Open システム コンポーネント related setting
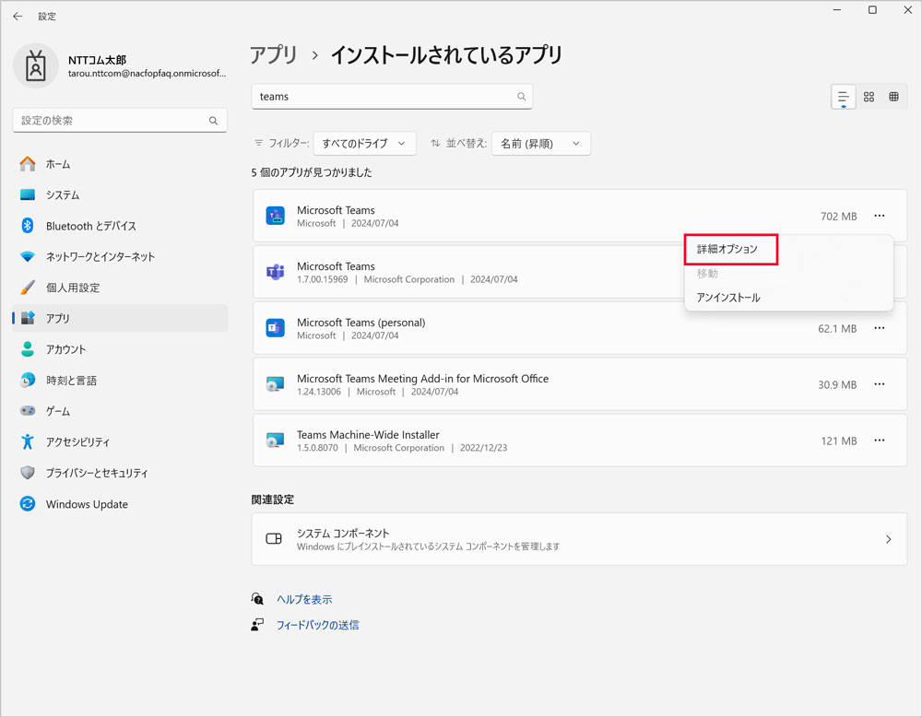Screen dimensions: 922x717 pyautogui.click(x=579, y=539)
